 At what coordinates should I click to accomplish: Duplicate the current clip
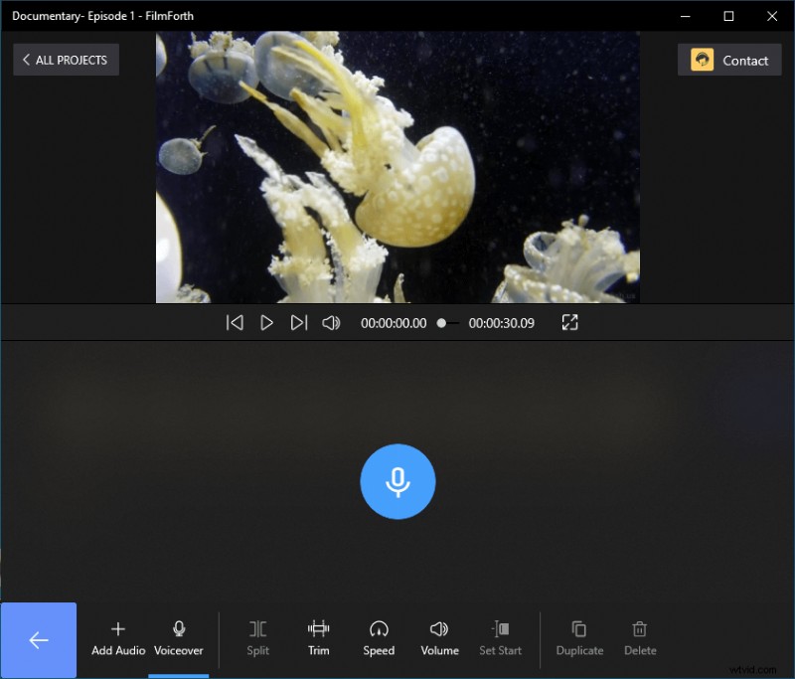579,638
